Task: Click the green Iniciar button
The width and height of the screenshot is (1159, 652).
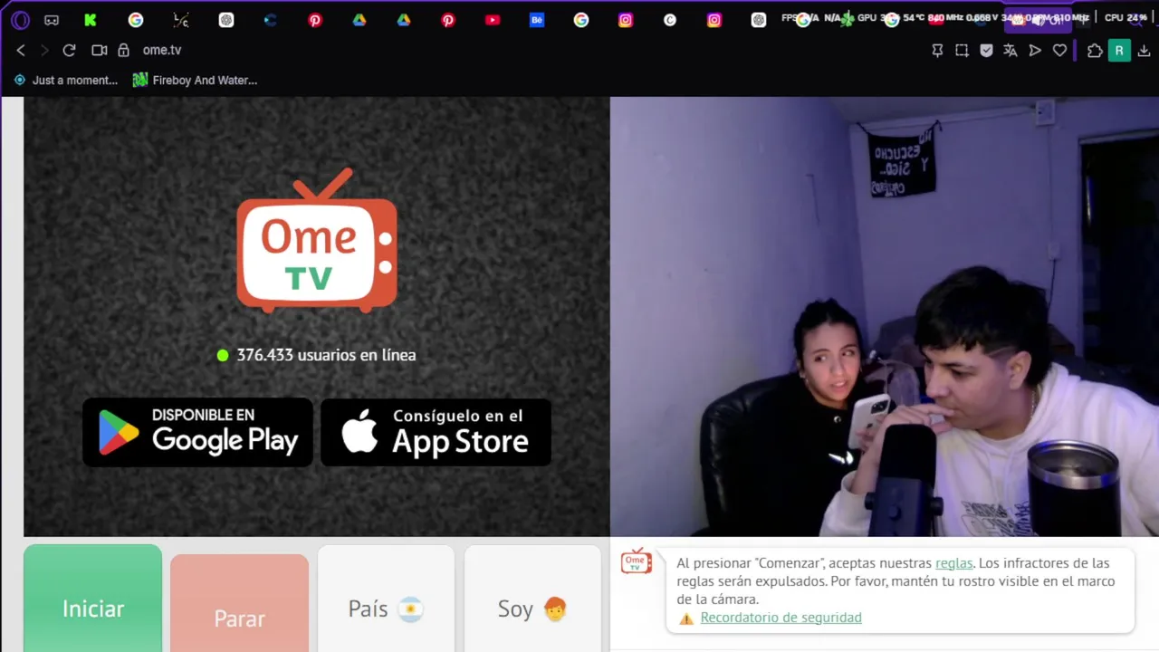Action: pyautogui.click(x=93, y=599)
